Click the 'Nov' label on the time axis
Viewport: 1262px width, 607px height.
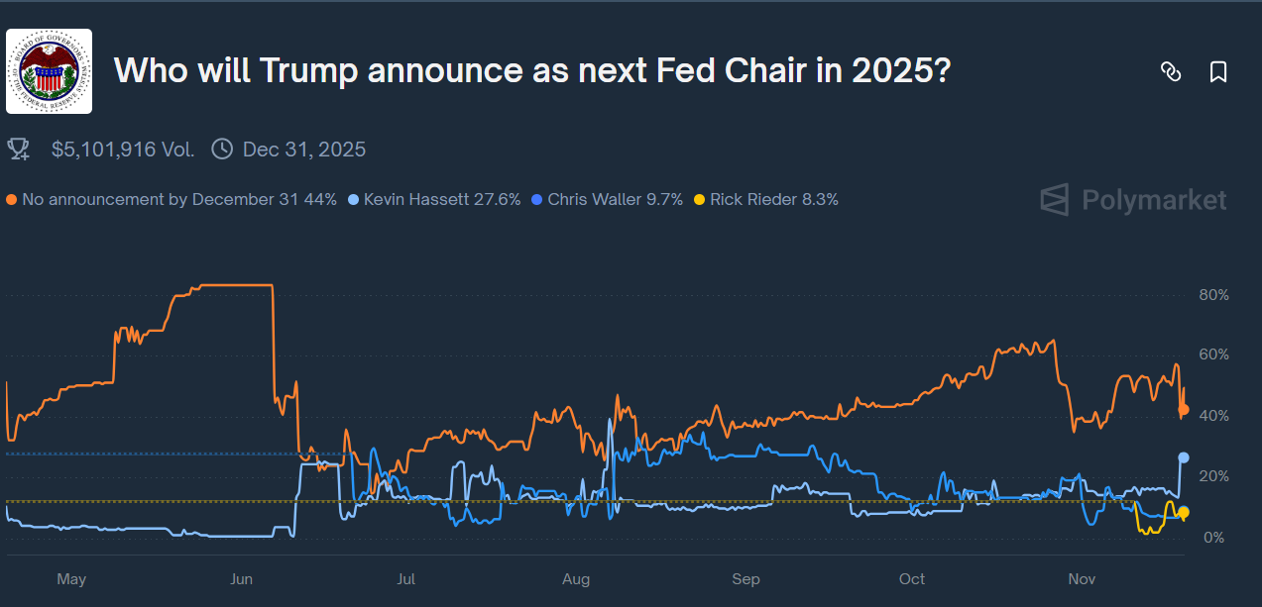coord(1081,579)
